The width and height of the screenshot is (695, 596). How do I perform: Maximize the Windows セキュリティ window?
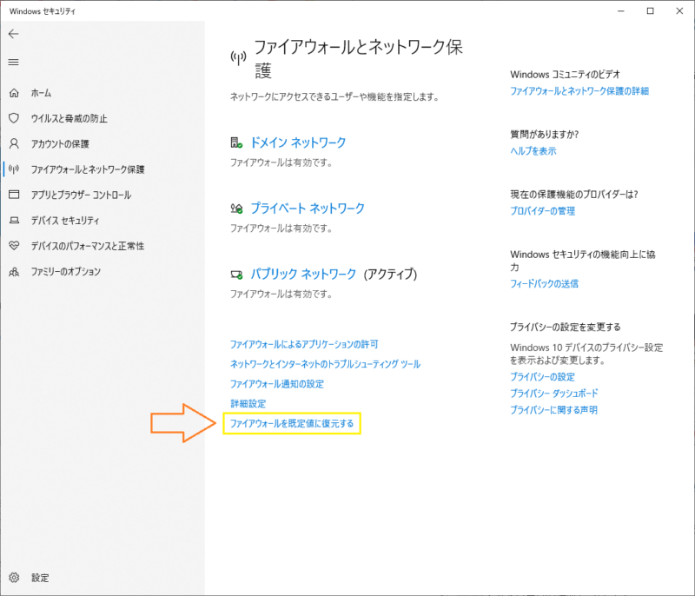[650, 11]
